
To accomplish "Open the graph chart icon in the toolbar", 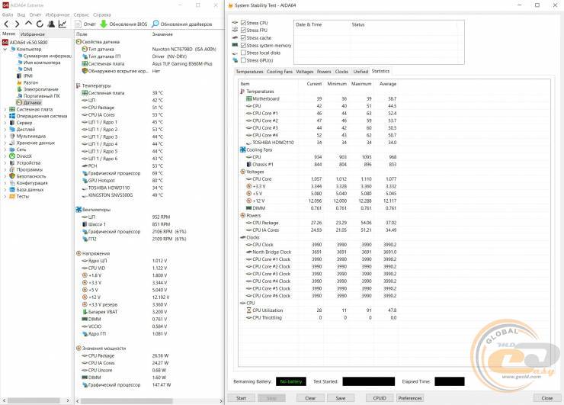I will tap(62, 24).
